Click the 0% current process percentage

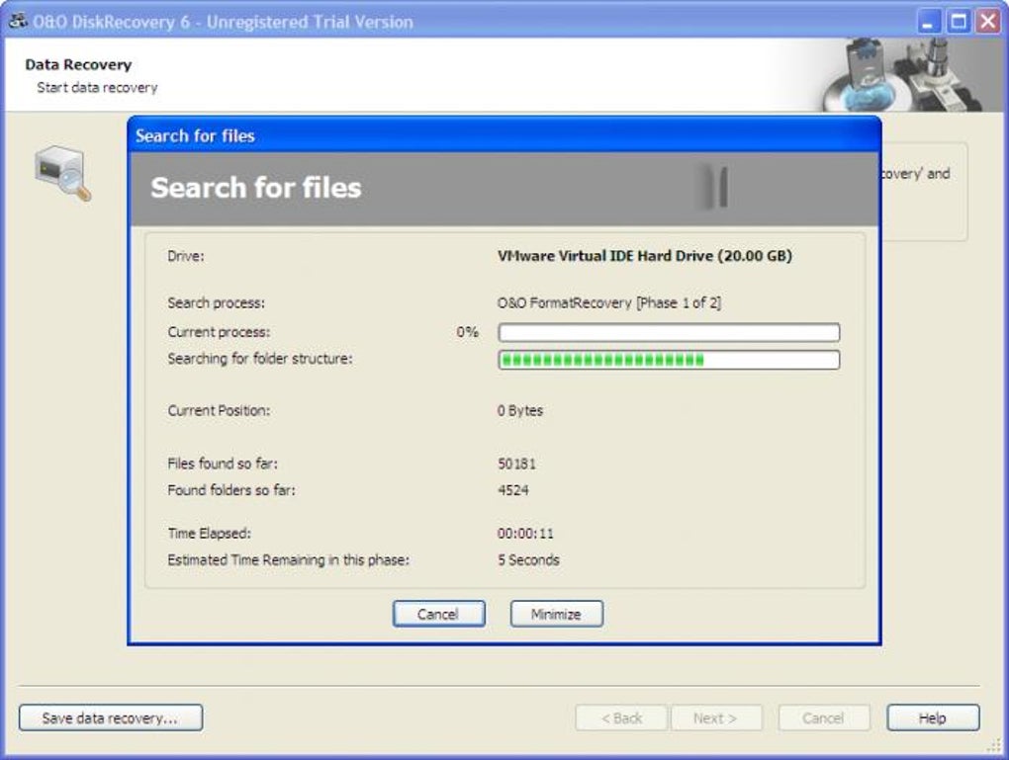467,332
